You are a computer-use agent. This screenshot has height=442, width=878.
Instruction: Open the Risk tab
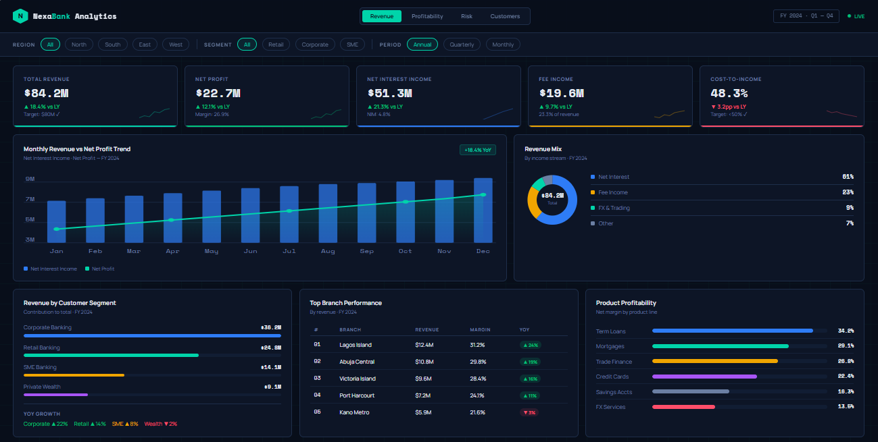pyautogui.click(x=466, y=16)
